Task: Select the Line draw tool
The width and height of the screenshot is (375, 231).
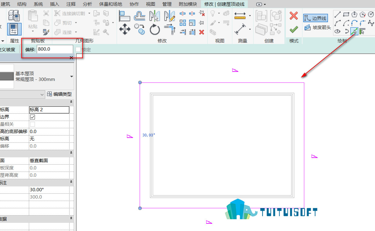Action: 337,14
